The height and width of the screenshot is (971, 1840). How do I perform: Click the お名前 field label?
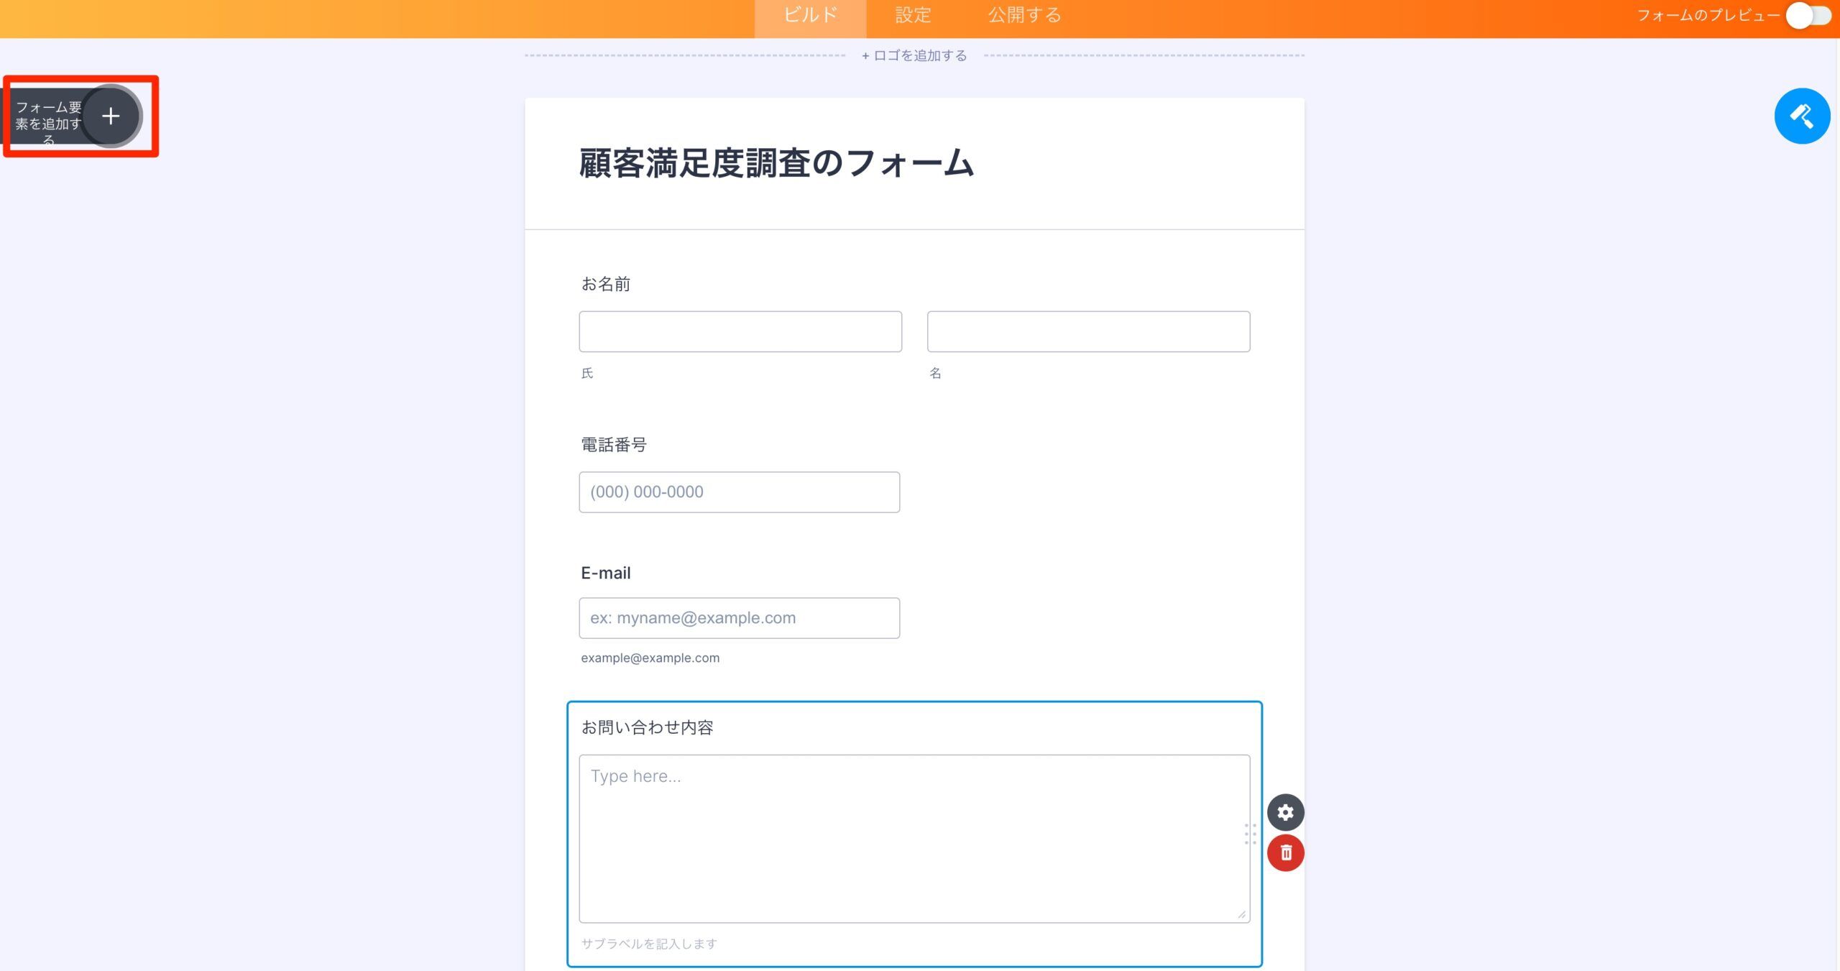[x=605, y=284]
